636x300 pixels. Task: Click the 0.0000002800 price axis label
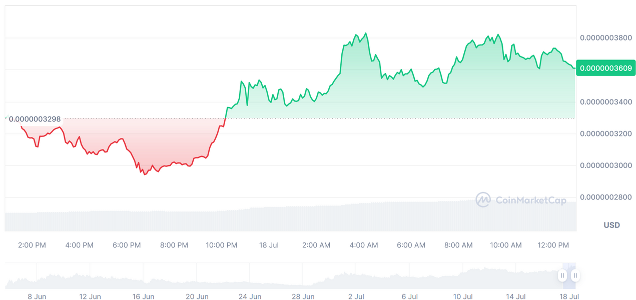pyautogui.click(x=606, y=197)
